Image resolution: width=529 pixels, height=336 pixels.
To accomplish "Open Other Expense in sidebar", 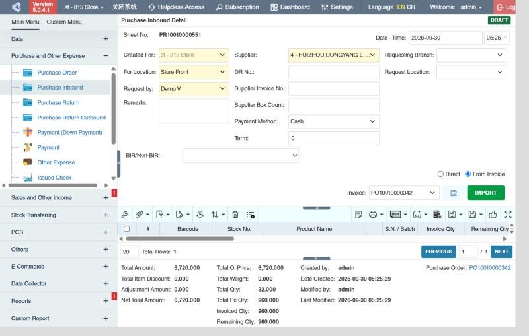I will coord(56,162).
